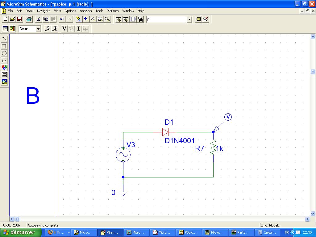Screen dimensions: 316x237
Task: Click the horizontal scrollbar right arrow
Action: coord(308,219)
